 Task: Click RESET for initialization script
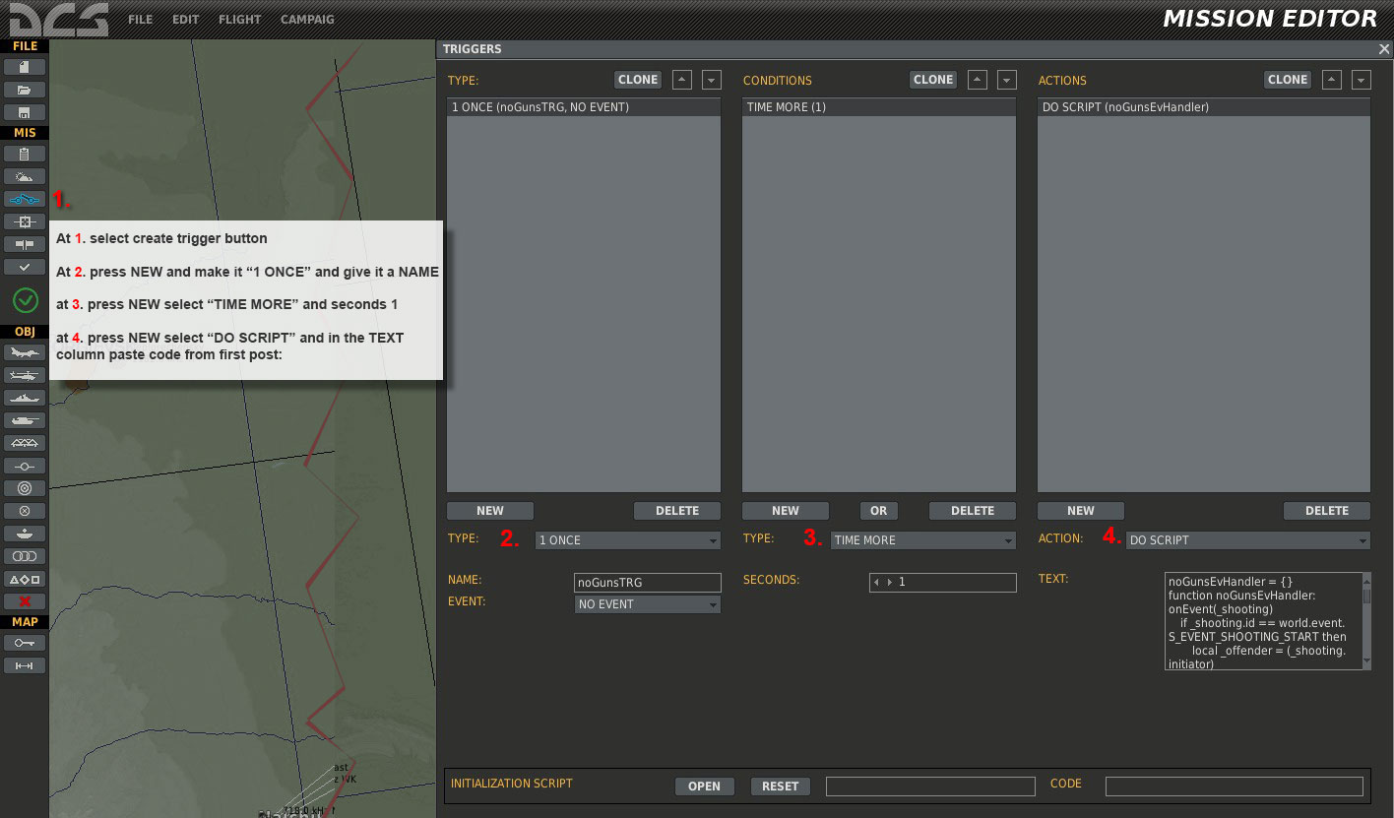781,787
